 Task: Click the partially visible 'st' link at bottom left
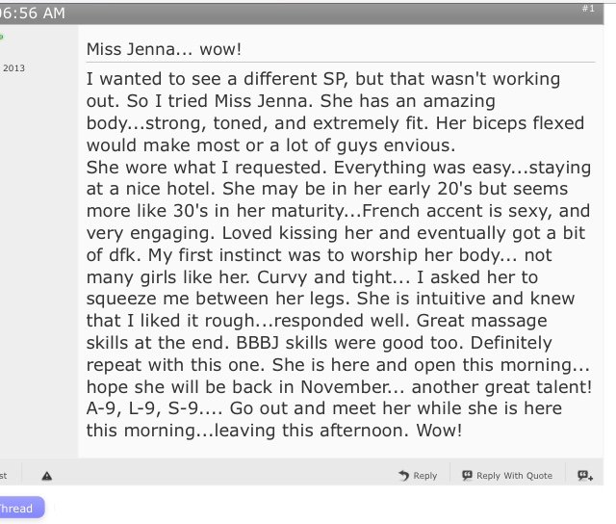(4, 476)
